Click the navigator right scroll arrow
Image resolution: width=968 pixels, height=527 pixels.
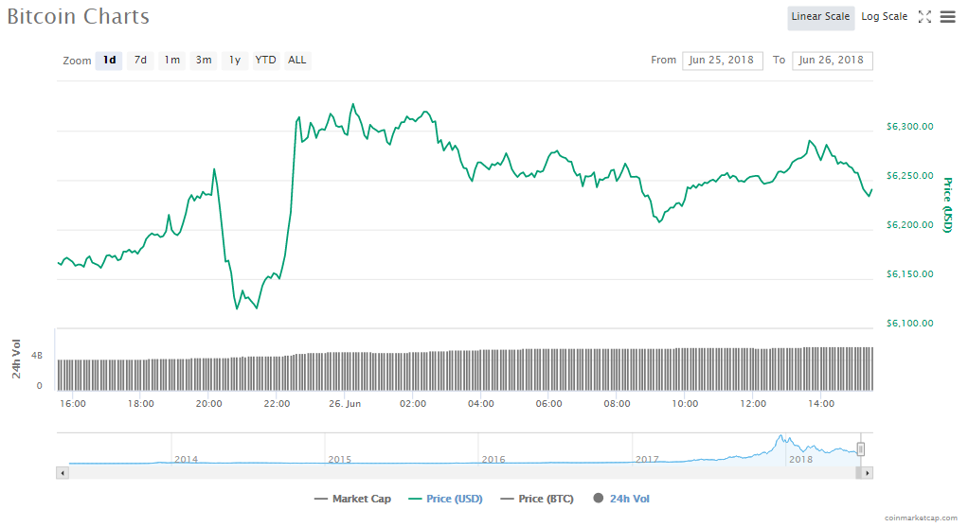867,471
